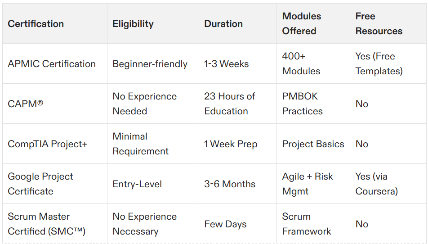The image size is (428, 244).
Task: Click the Modules Offered header cell
Action: click(x=313, y=23)
